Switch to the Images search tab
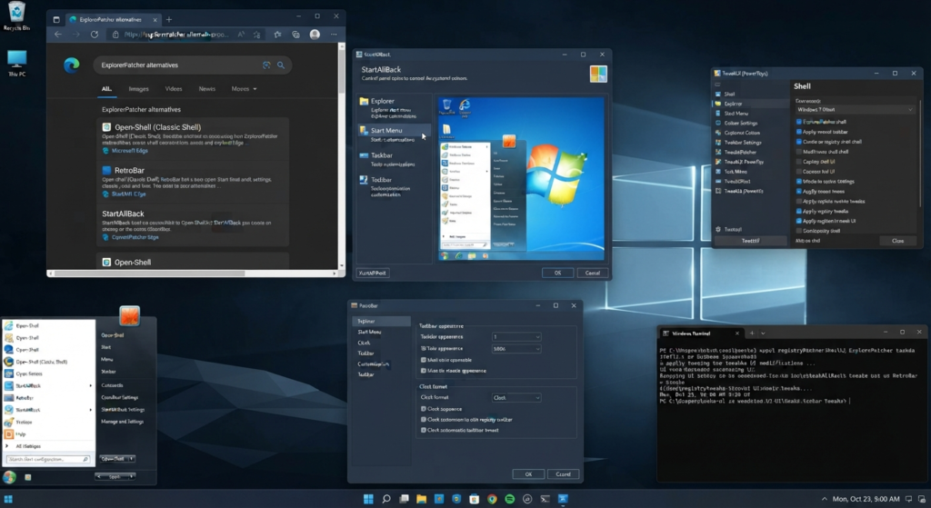Viewport: 931px width, 508px height. (138, 89)
